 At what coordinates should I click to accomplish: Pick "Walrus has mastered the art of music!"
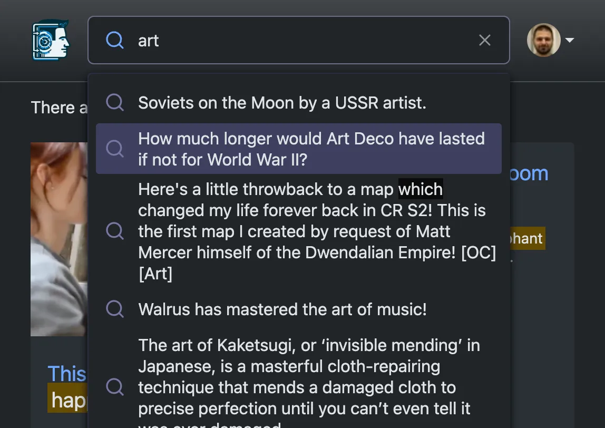pos(282,309)
